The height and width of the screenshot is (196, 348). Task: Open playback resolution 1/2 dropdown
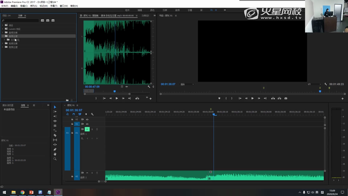coord(315,84)
